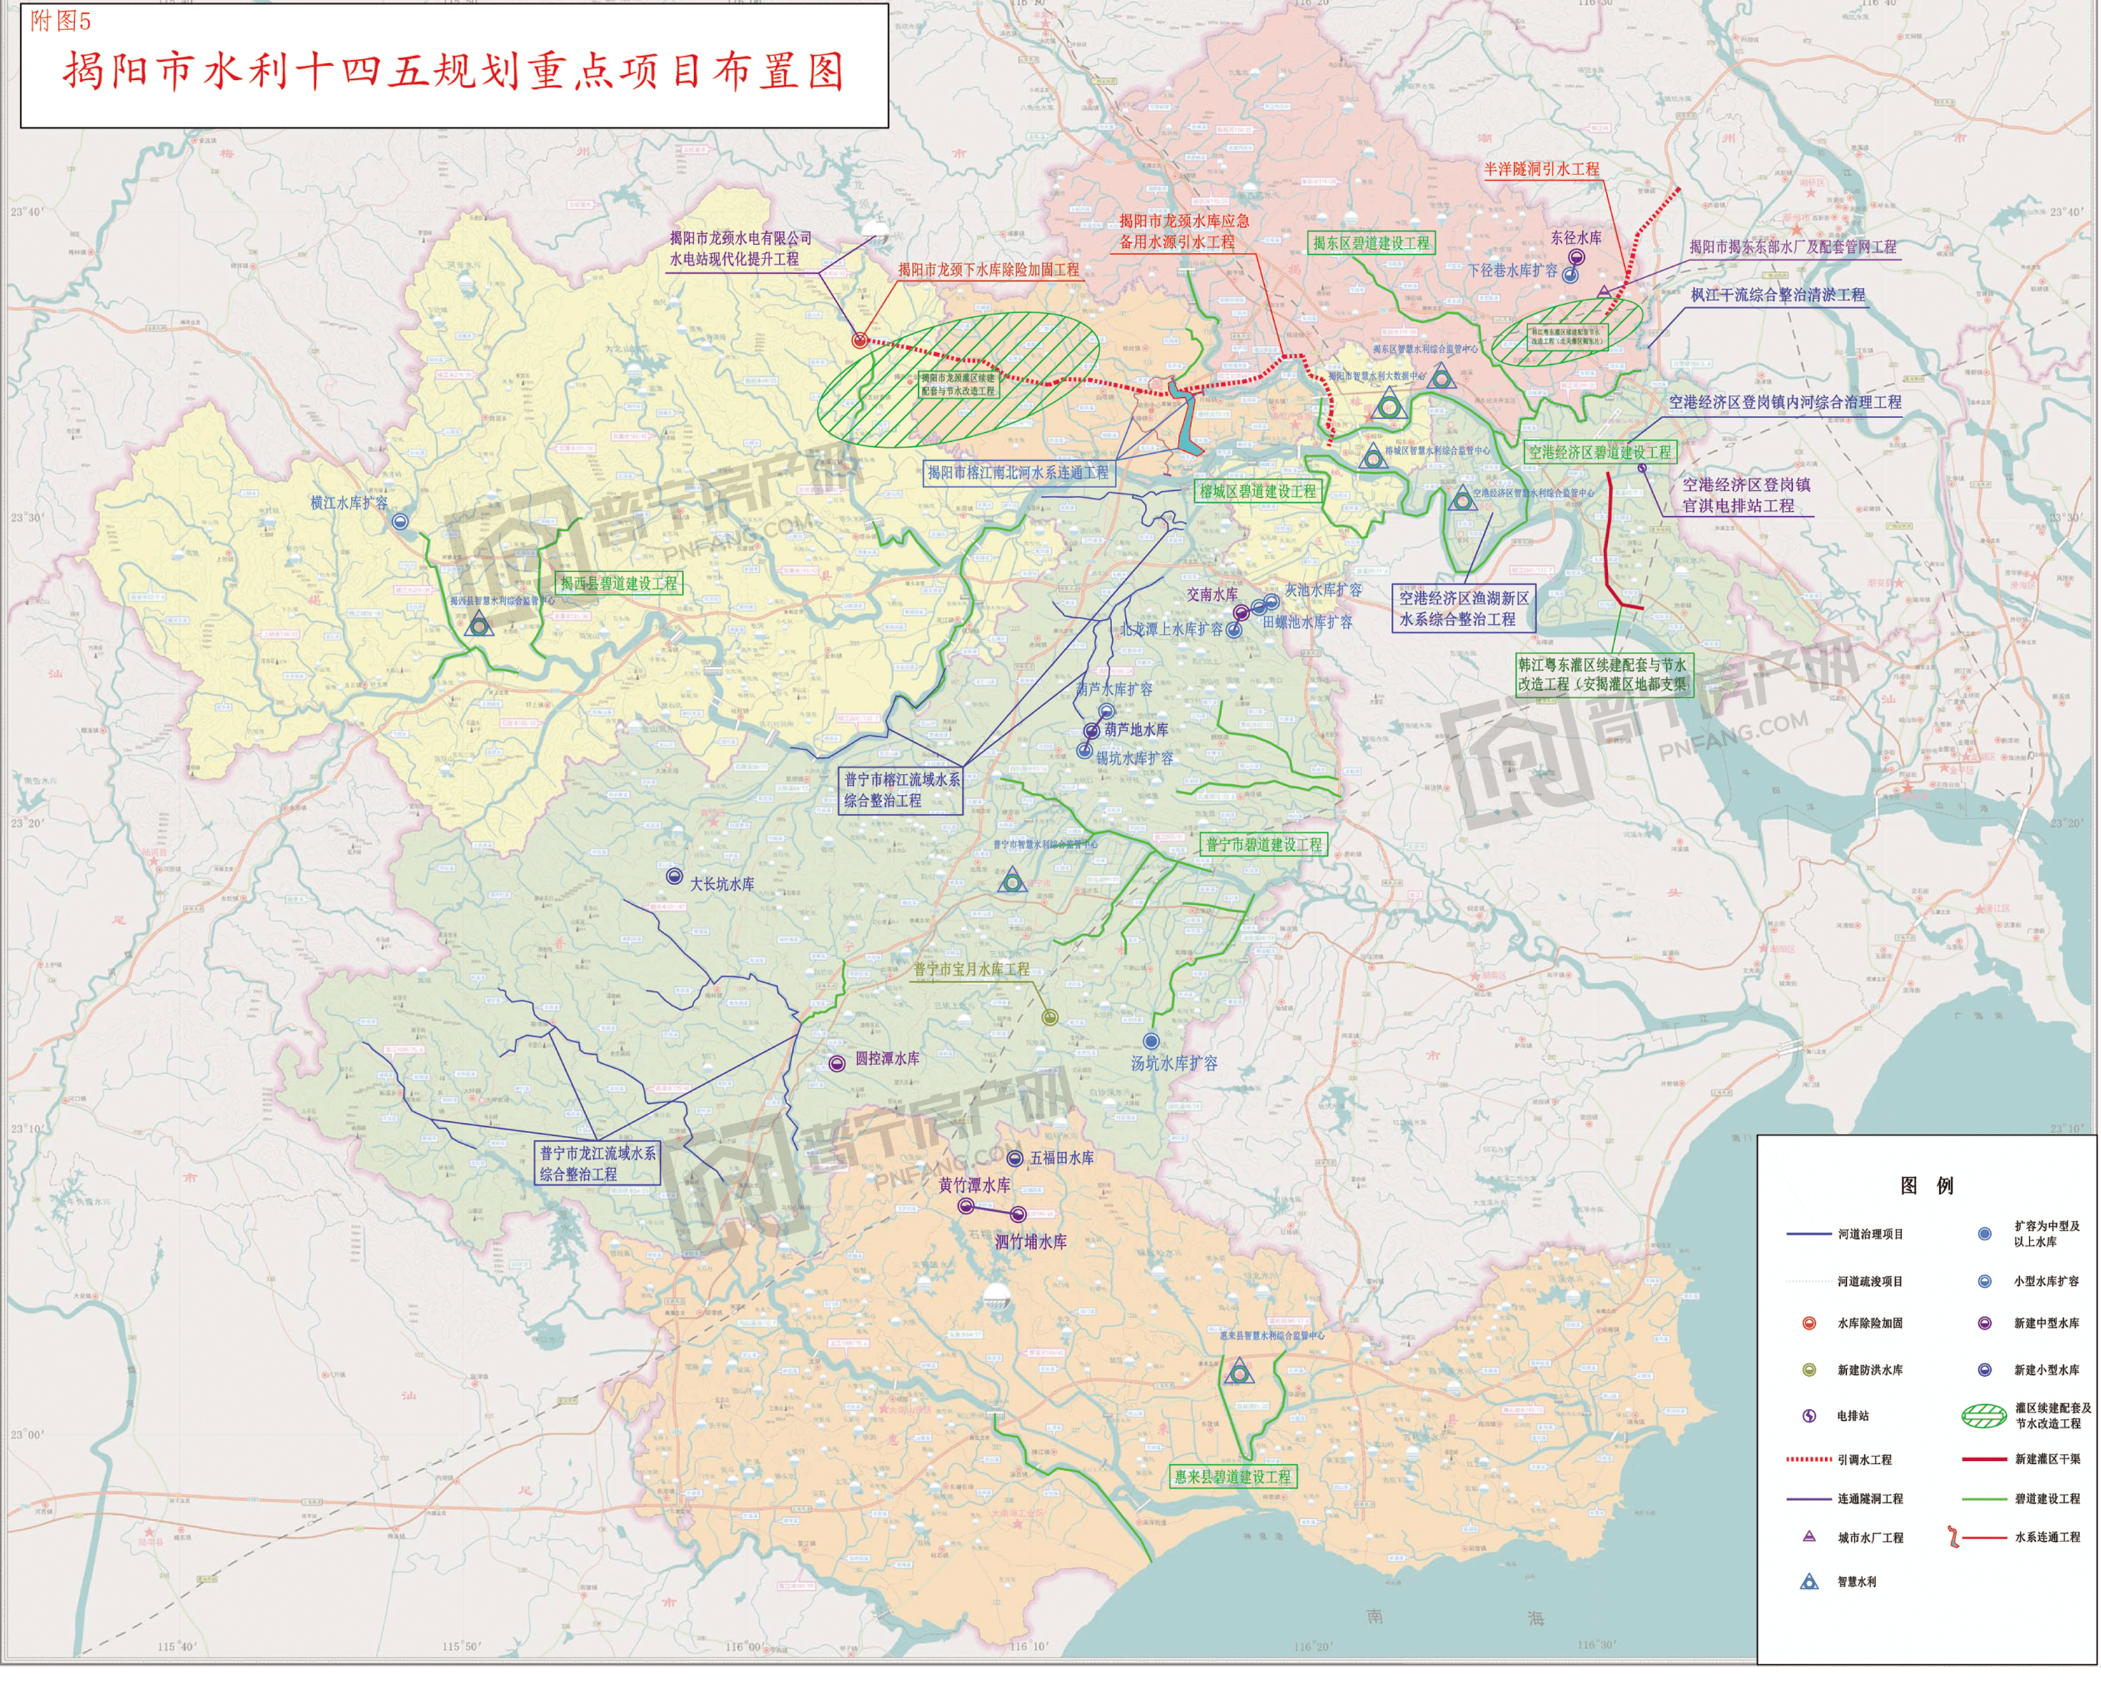The height and width of the screenshot is (1685, 2101).
Task: Click the green 宝月水库工程 marker
Action: click(x=1050, y=1018)
